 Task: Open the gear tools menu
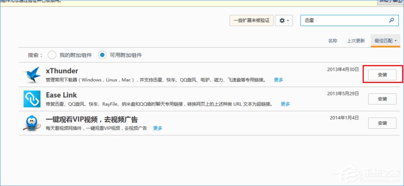[x=284, y=21]
